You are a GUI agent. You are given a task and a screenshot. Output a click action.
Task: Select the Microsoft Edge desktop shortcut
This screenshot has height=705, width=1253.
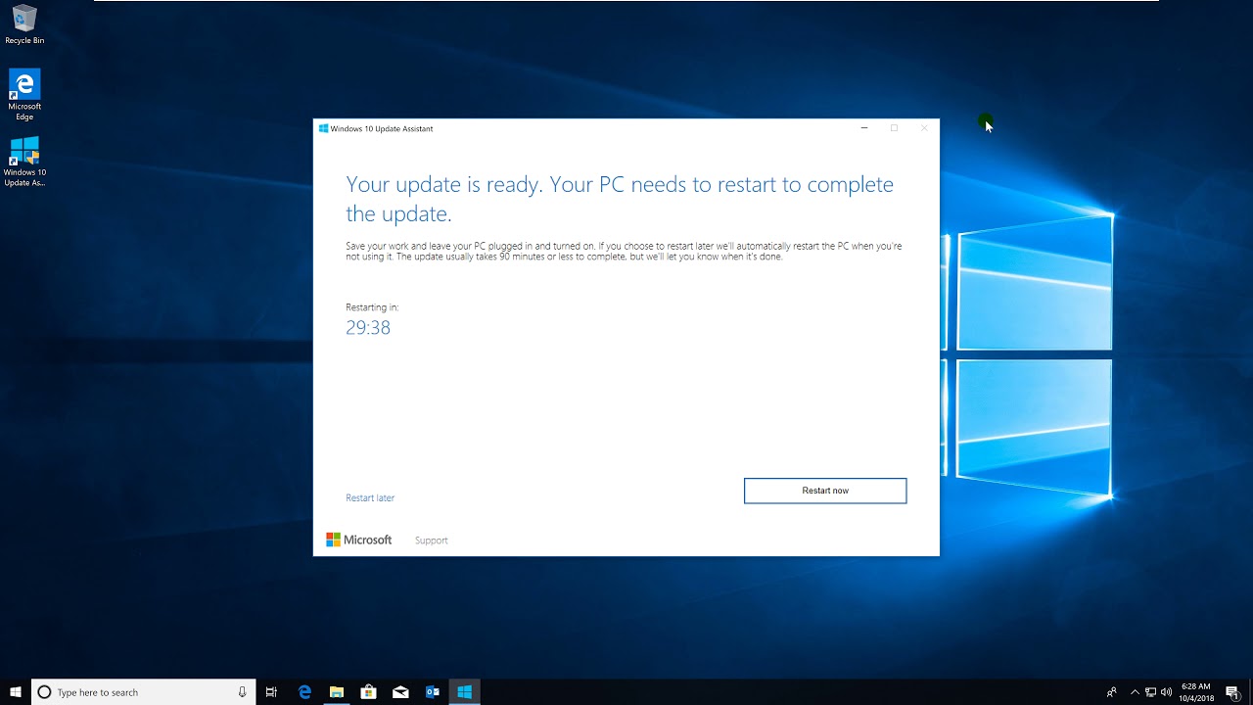point(24,95)
